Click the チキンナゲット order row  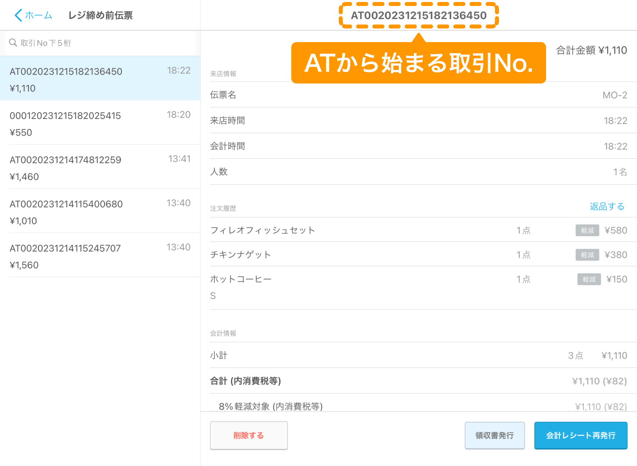click(x=418, y=255)
